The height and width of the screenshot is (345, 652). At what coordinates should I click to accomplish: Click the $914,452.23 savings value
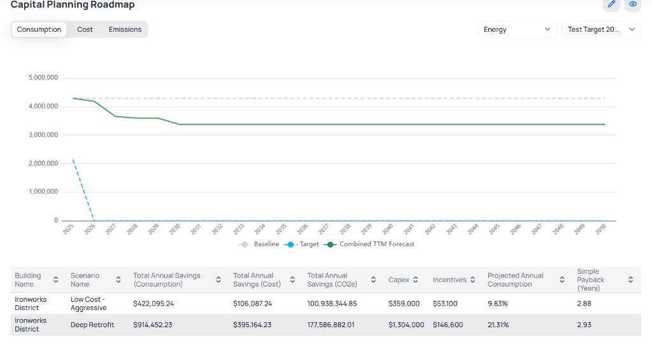click(153, 325)
